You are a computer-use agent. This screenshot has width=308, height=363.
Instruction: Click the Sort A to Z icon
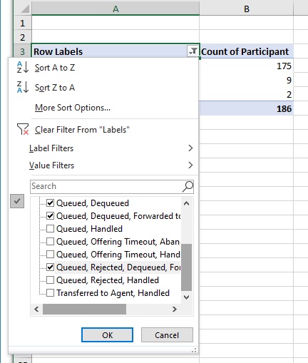pyautogui.click(x=23, y=67)
